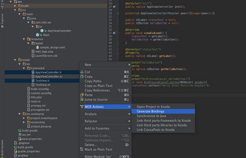The width and height of the screenshot is (246, 158).
Task: Click the fold toggle on line 29
Action: 118,13
